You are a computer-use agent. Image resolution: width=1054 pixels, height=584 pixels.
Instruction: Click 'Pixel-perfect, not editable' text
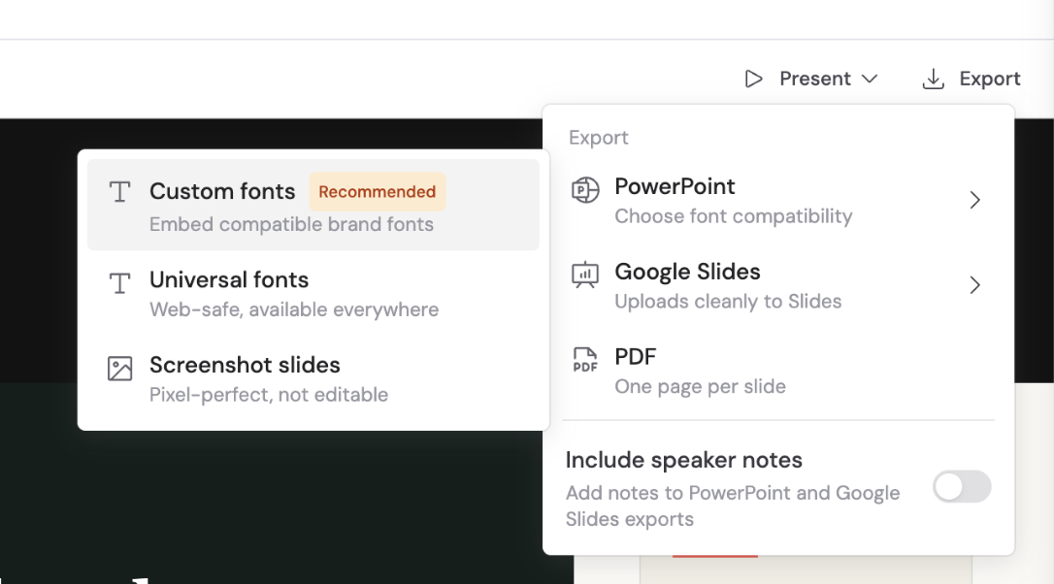coord(268,395)
